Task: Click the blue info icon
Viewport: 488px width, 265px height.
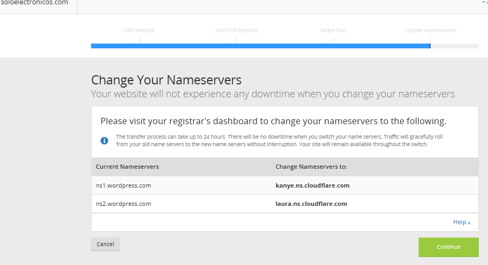Action: 104,140
